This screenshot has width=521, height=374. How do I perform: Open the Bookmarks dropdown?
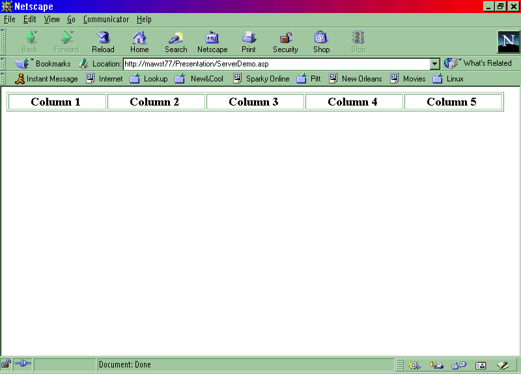coord(43,64)
